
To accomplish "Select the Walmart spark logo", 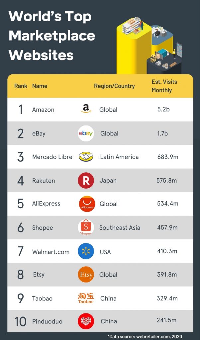I will pos(86,251).
